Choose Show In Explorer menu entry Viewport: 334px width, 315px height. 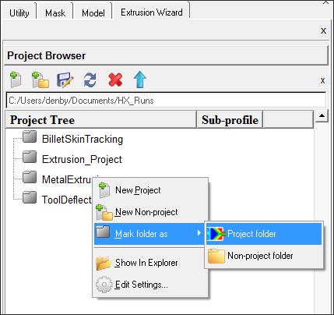[151, 263]
